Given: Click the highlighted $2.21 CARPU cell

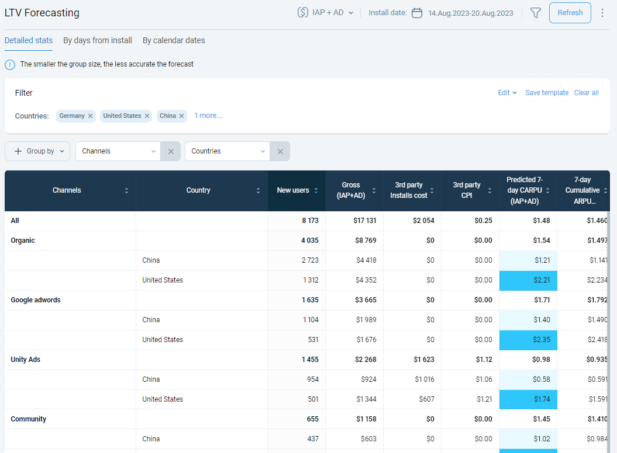Looking at the screenshot, I should (528, 280).
